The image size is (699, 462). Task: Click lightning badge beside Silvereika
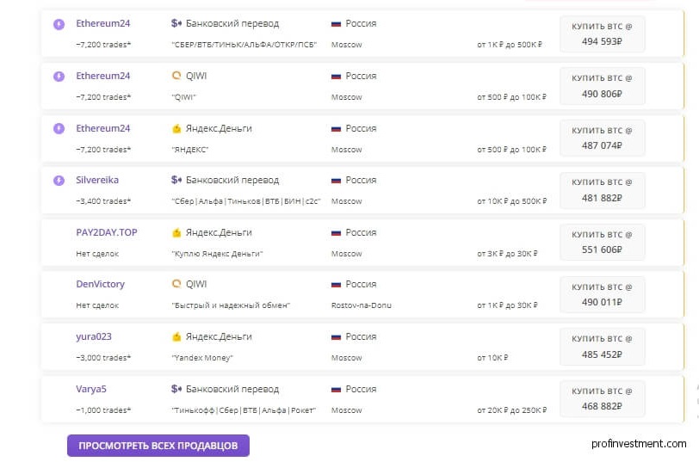(59, 181)
